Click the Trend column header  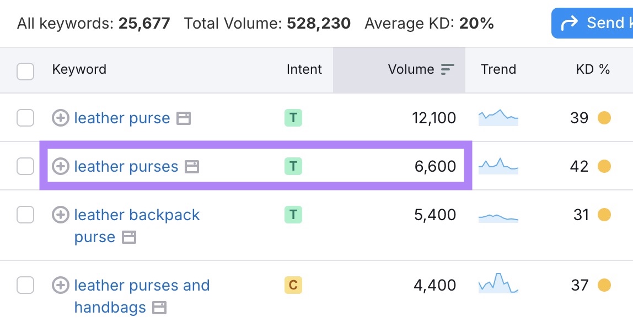point(498,69)
